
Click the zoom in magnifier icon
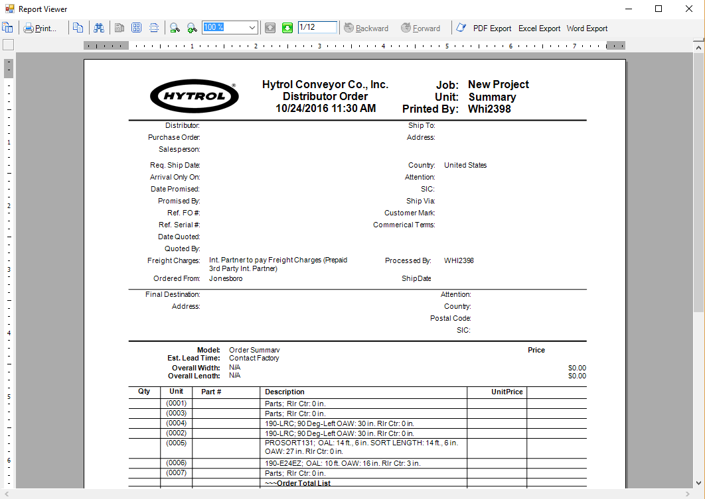coord(192,28)
